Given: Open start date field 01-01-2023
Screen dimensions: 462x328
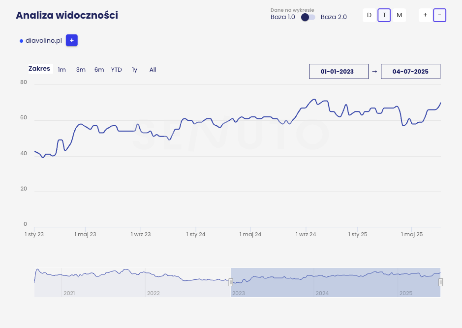Looking at the screenshot, I should [x=339, y=71].
